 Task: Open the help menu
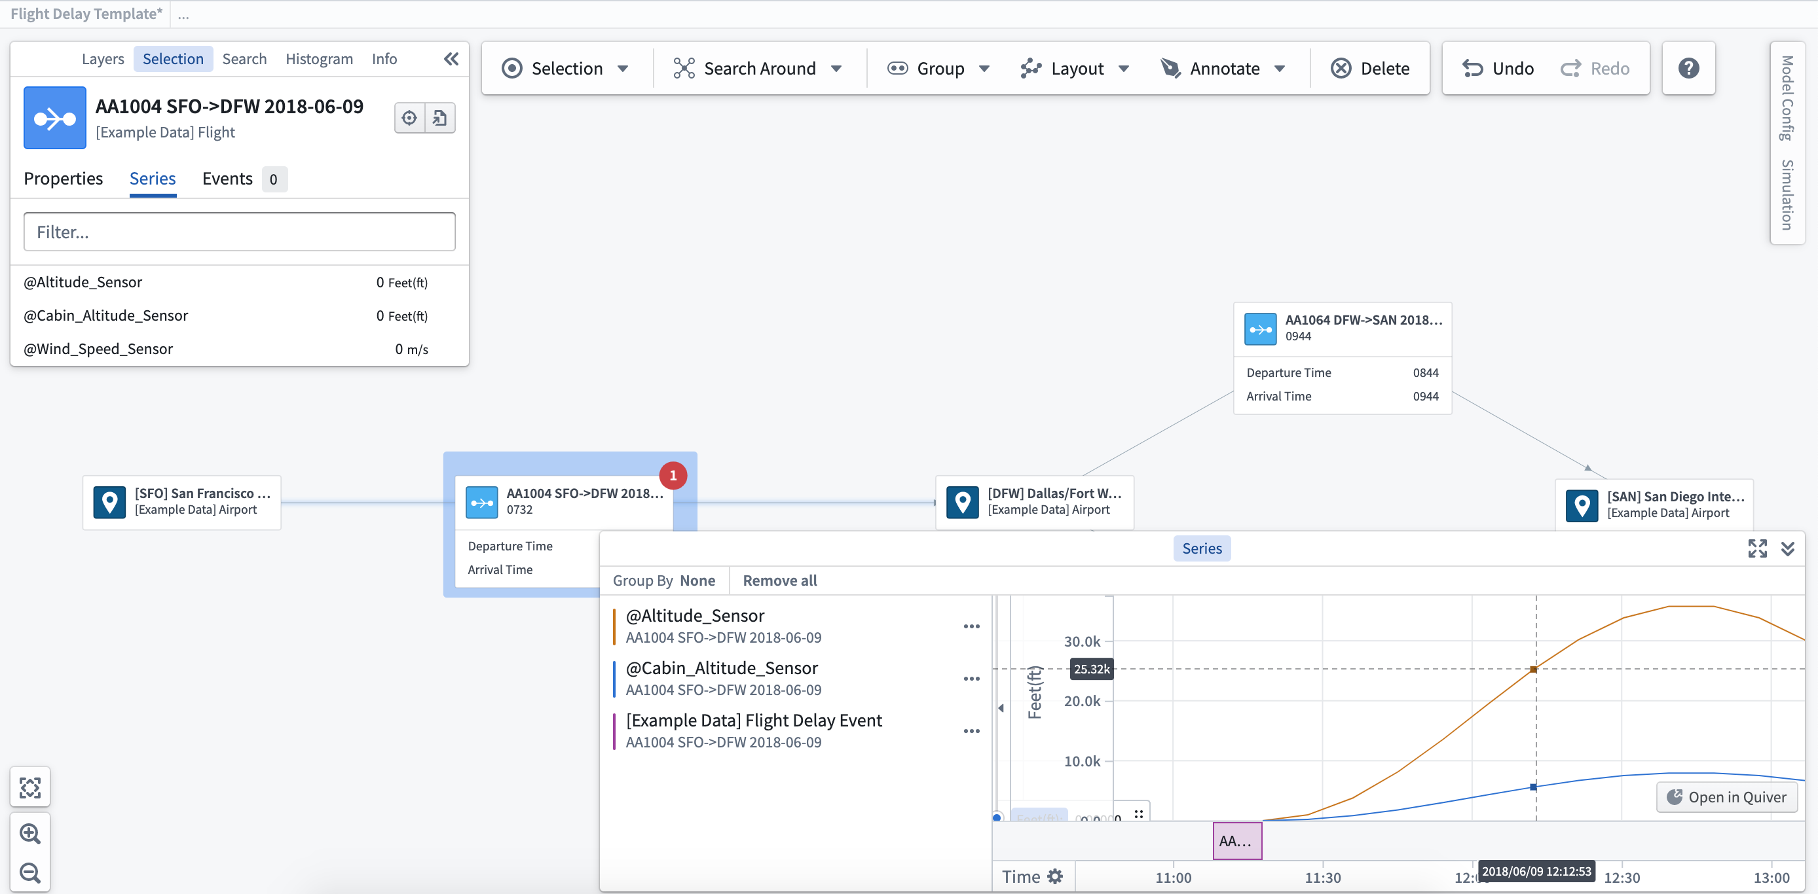point(1688,68)
